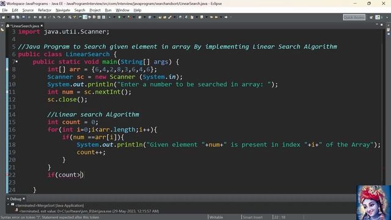Click the Resume debug icon

coord(35,17)
